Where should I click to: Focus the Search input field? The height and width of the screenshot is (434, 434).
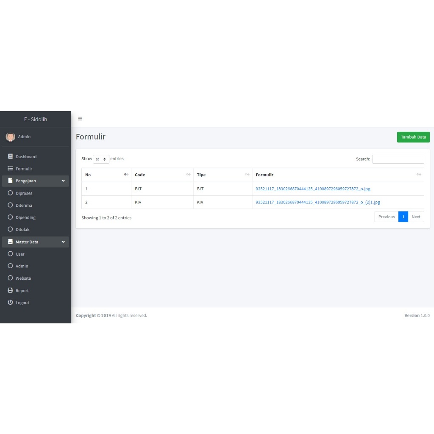pos(398,159)
